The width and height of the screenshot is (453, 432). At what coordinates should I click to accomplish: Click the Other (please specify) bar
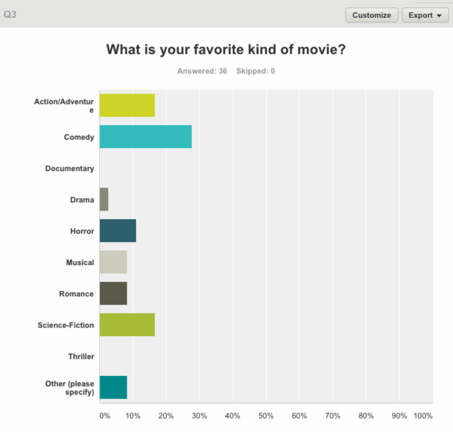(113, 387)
